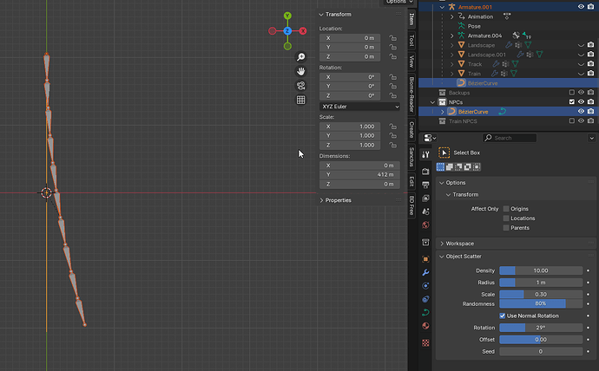The height and width of the screenshot is (371, 599).
Task: Choose the Subtract selection mode icon
Action: click(x=458, y=167)
